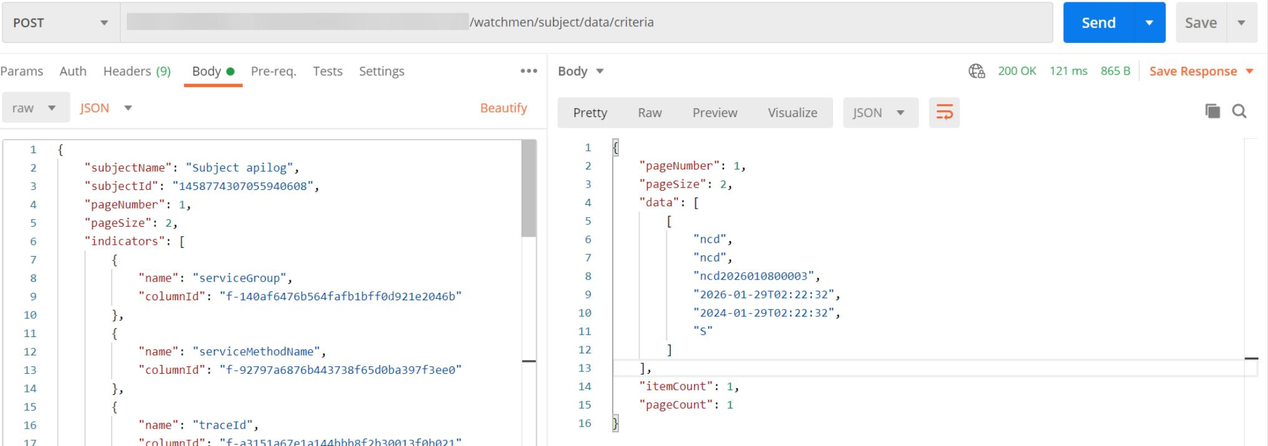
Task: Click the Beautify link
Action: pyautogui.click(x=504, y=108)
